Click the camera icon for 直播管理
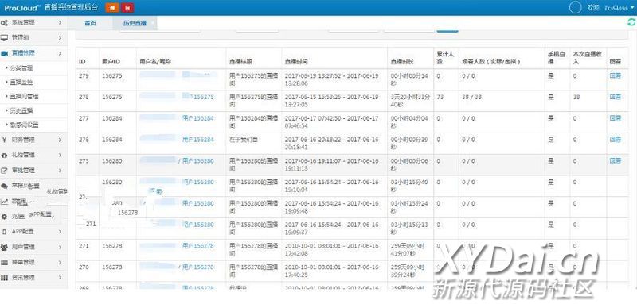 coord(5,53)
